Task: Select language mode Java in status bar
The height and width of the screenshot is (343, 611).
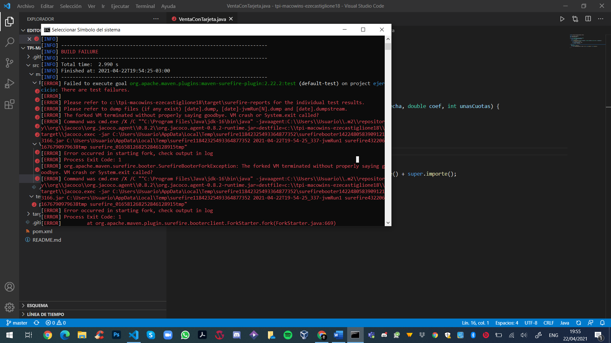Action: (x=565, y=323)
